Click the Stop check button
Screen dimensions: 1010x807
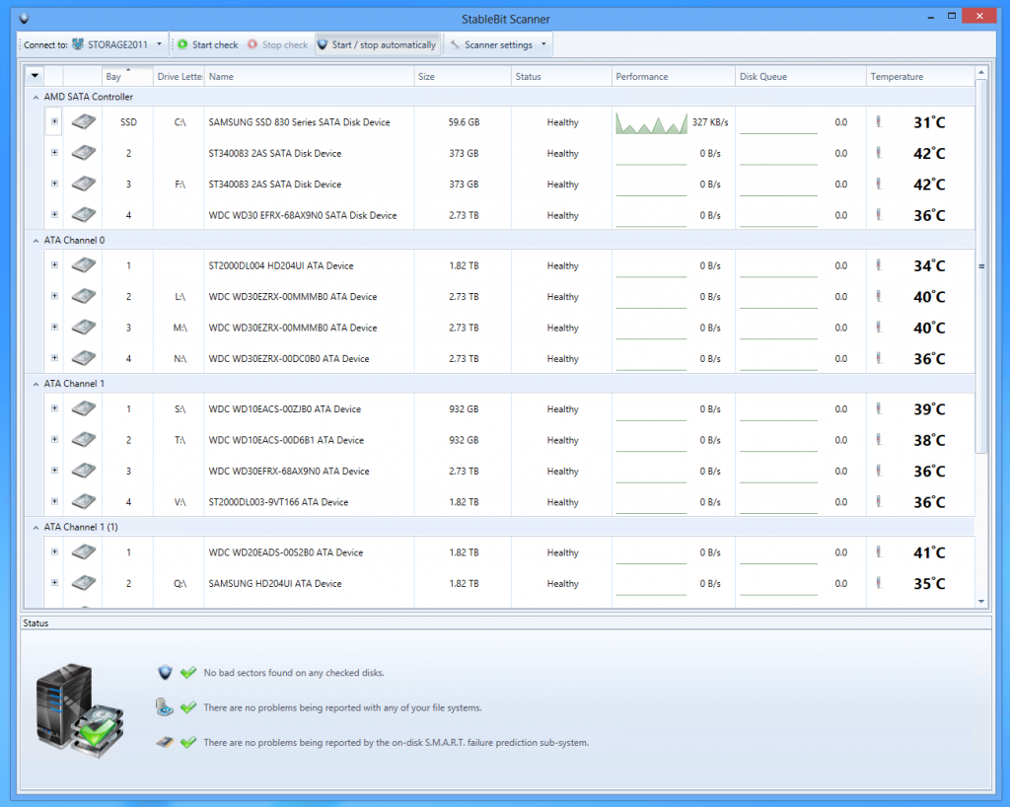[277, 43]
